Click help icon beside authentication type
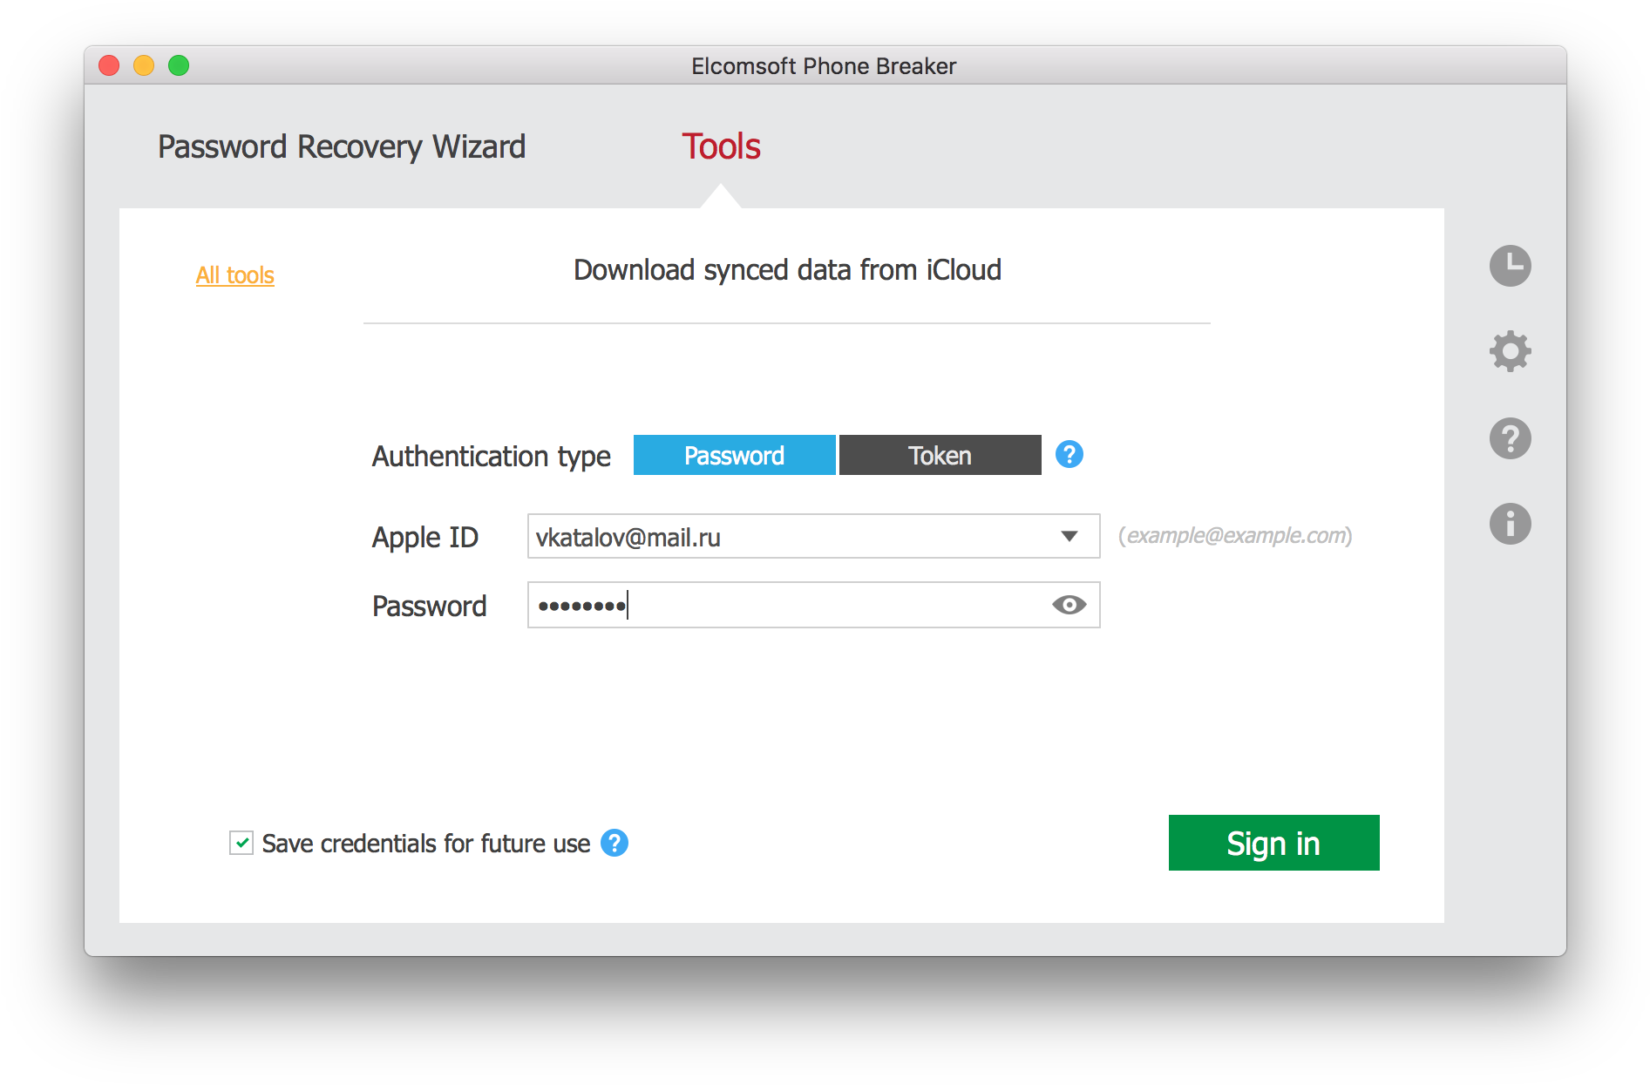 coord(1069,454)
